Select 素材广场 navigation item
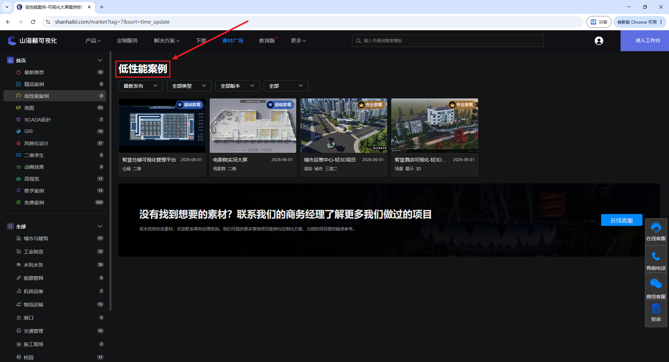Screen dimensions: 669x362 pyautogui.click(x=233, y=41)
